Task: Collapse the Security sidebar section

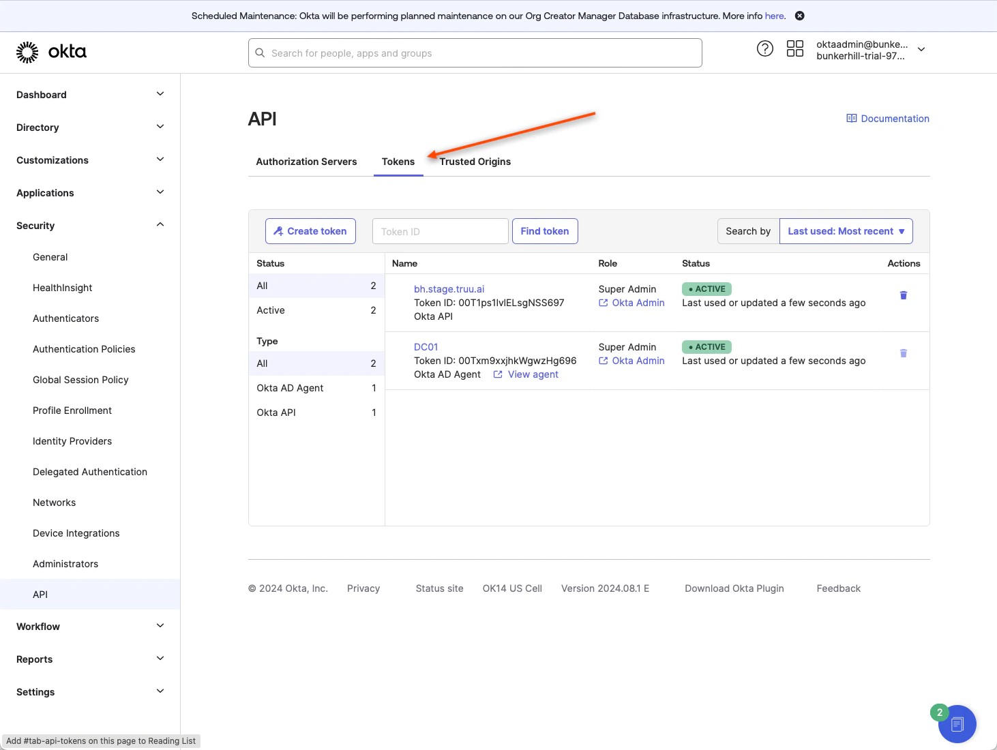Action: click(90, 226)
